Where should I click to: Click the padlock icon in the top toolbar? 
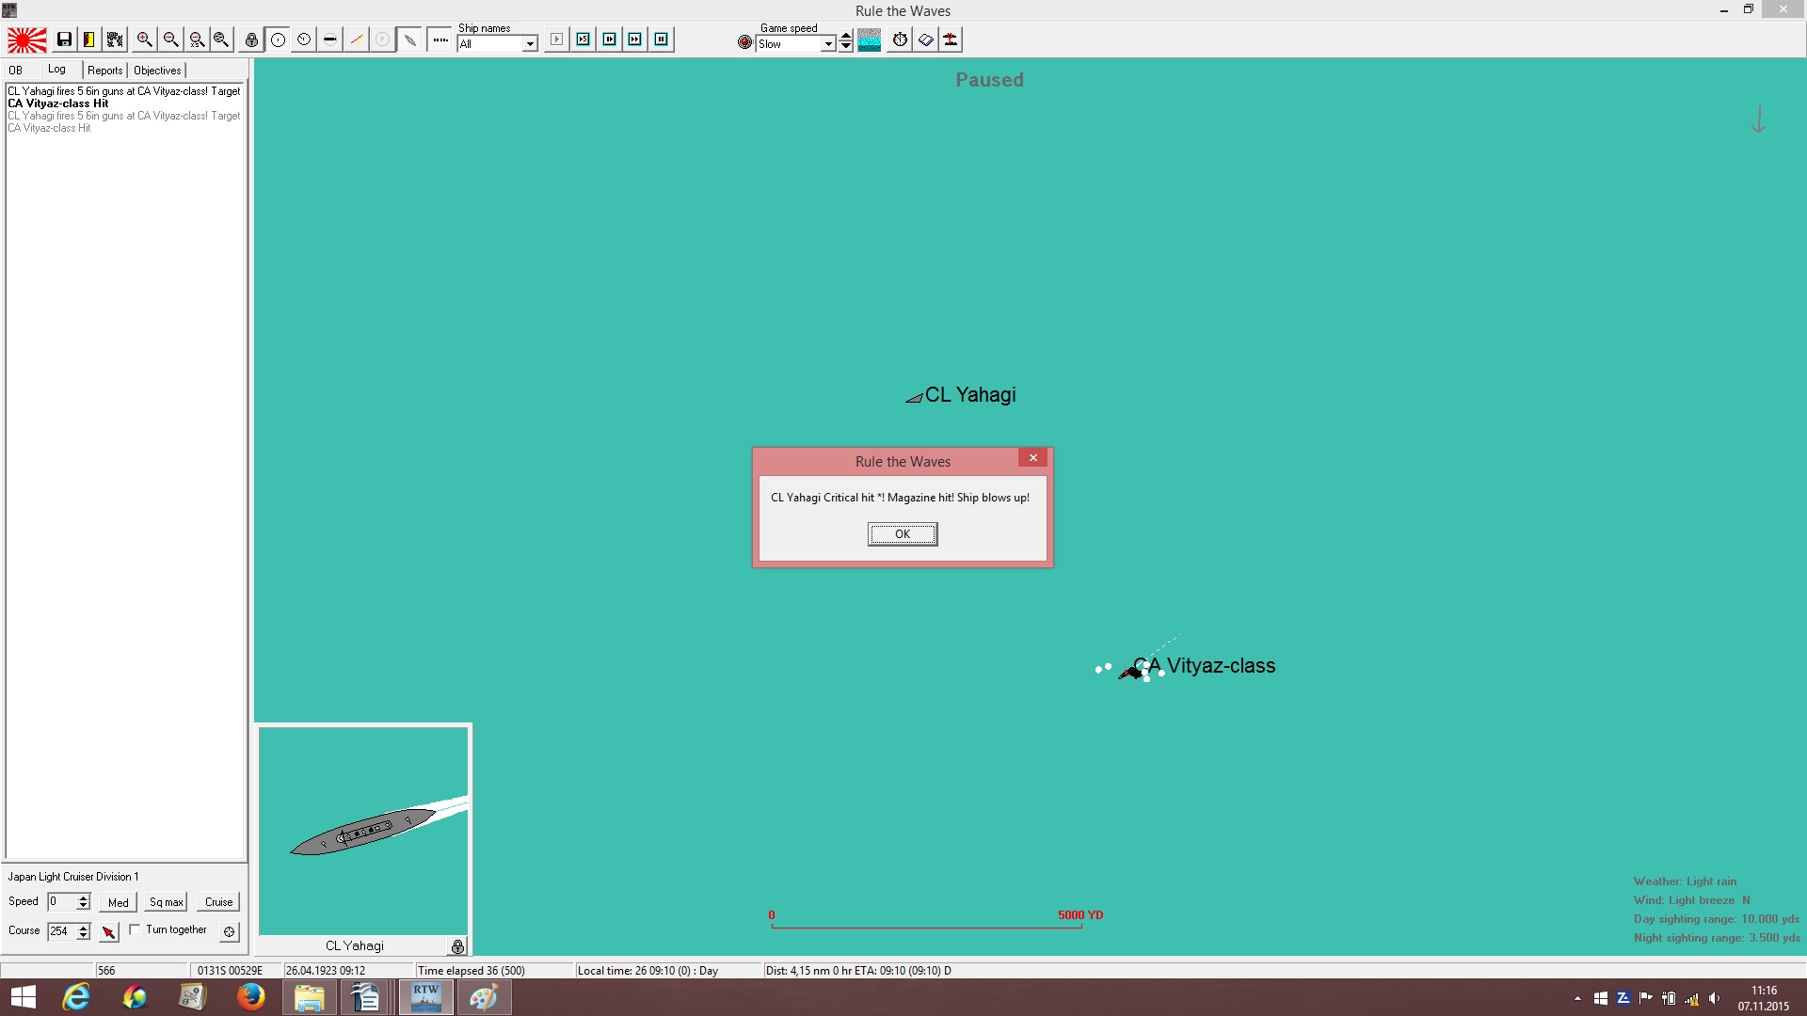pyautogui.click(x=251, y=40)
